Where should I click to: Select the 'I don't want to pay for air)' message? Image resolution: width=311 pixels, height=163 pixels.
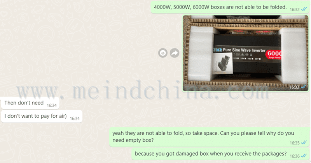click(x=42, y=116)
